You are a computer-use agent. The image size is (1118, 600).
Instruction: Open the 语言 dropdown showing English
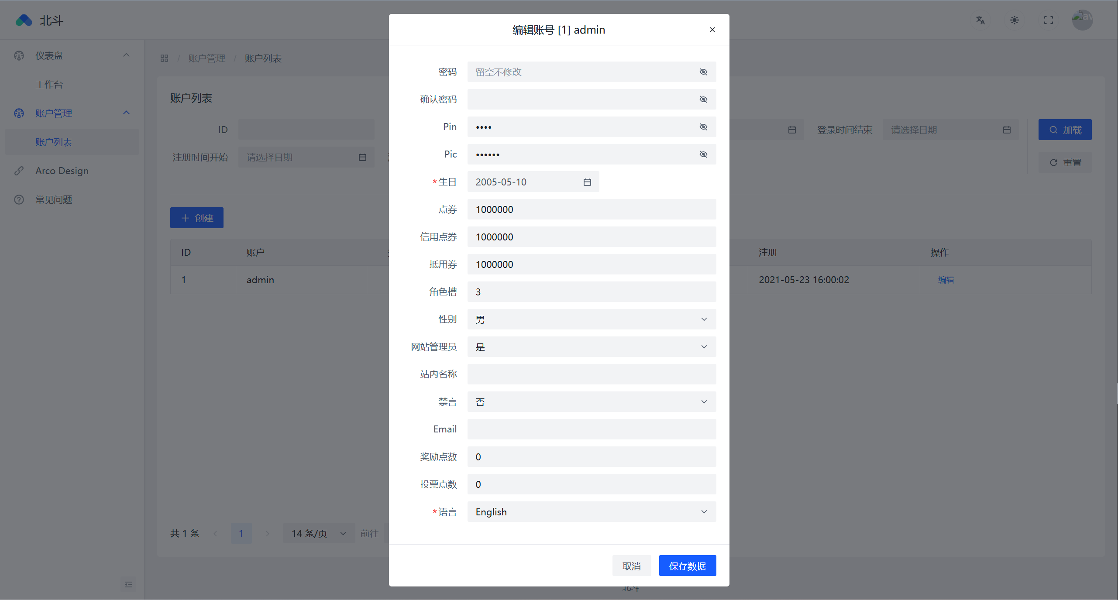point(591,512)
